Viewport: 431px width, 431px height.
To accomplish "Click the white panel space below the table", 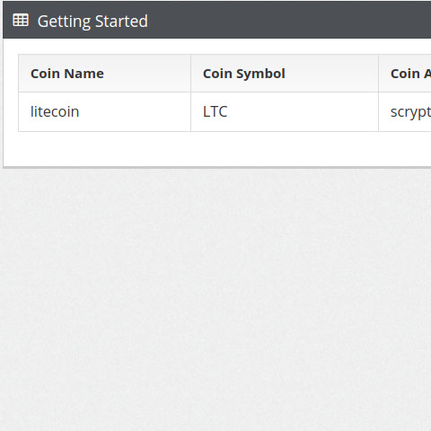I will click(x=217, y=149).
